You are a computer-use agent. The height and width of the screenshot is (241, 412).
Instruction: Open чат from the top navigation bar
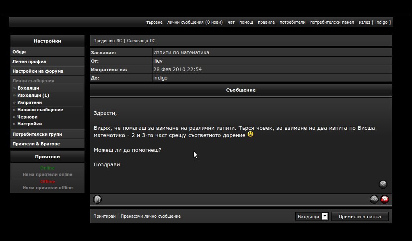(x=231, y=22)
